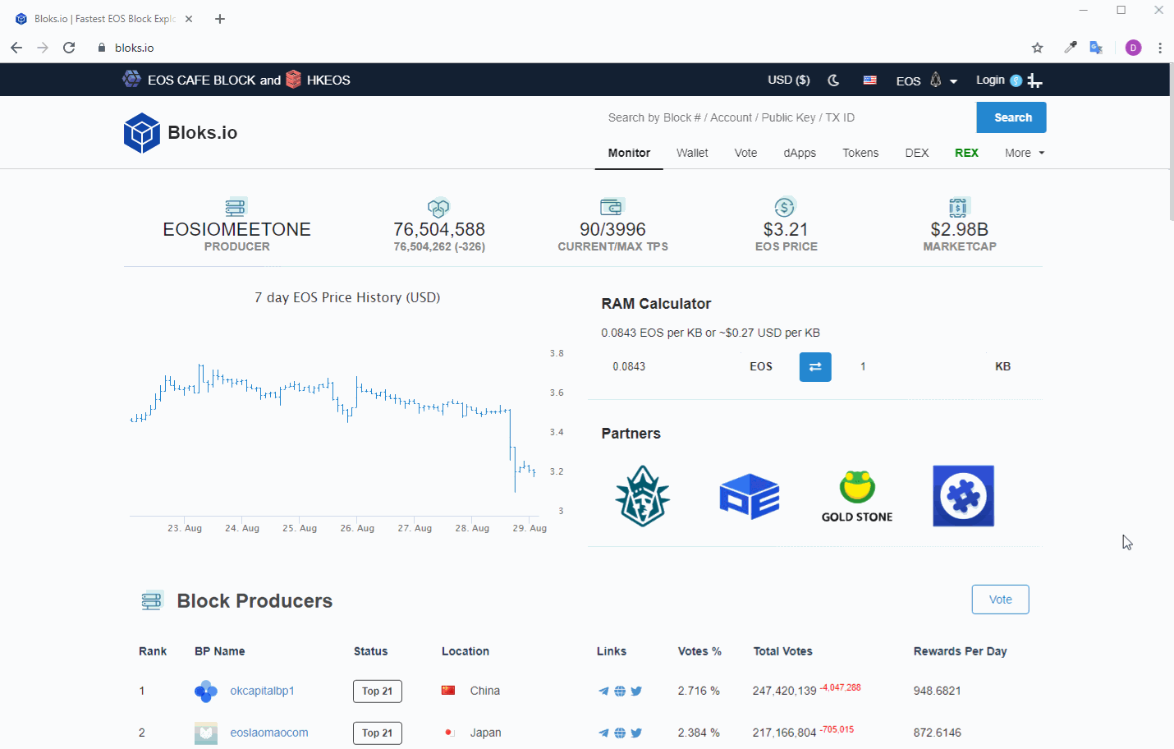Open a new browser tab
Viewport: 1174px width, 749px height.
point(219,19)
